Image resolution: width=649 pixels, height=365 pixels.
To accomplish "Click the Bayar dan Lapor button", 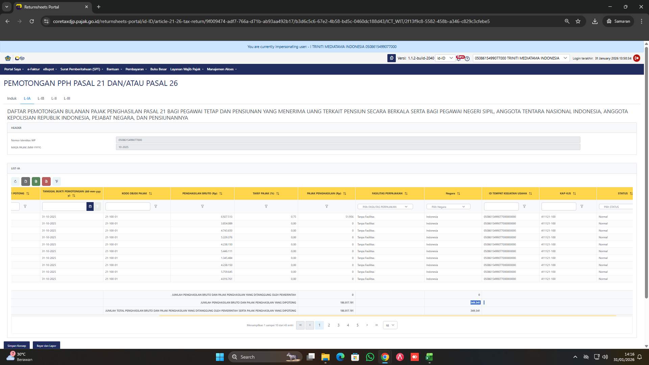I will pos(46,346).
